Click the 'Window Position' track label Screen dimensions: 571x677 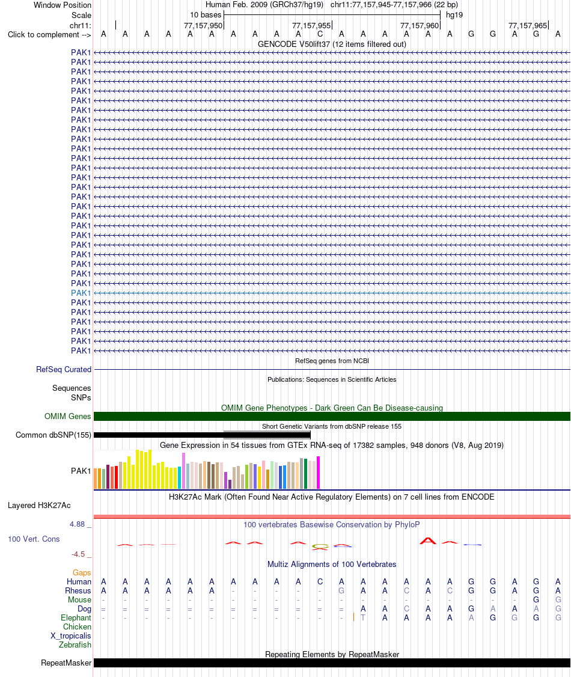coord(62,5)
